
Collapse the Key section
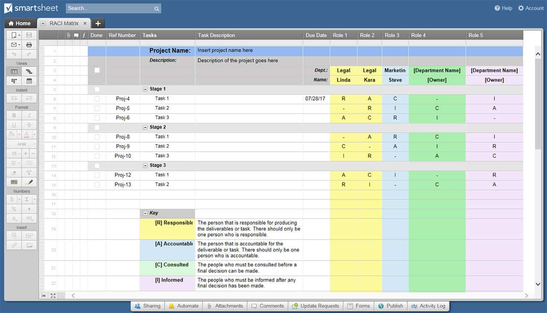click(x=145, y=213)
